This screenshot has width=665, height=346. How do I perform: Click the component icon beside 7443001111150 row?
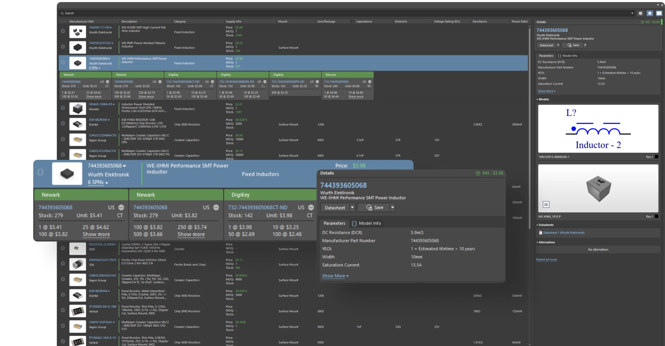click(63, 31)
